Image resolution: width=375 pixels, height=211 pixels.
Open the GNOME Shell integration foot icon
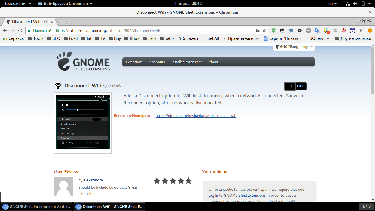361,30
